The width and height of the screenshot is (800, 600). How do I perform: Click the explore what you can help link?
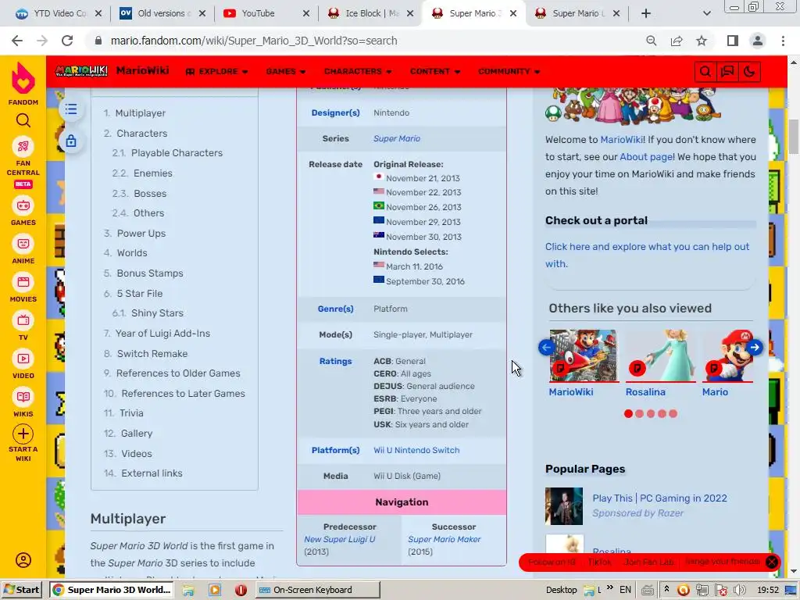pos(647,255)
